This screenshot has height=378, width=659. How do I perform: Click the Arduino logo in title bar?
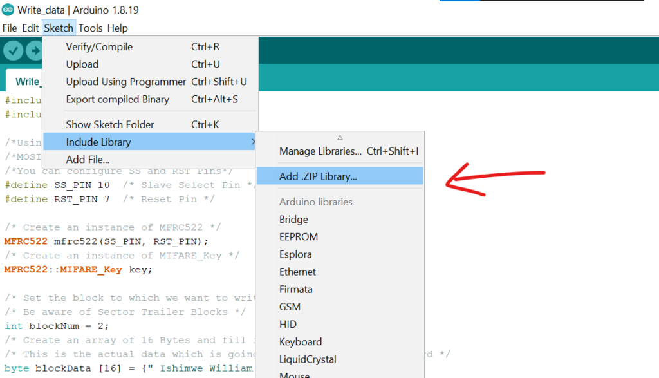coord(8,10)
